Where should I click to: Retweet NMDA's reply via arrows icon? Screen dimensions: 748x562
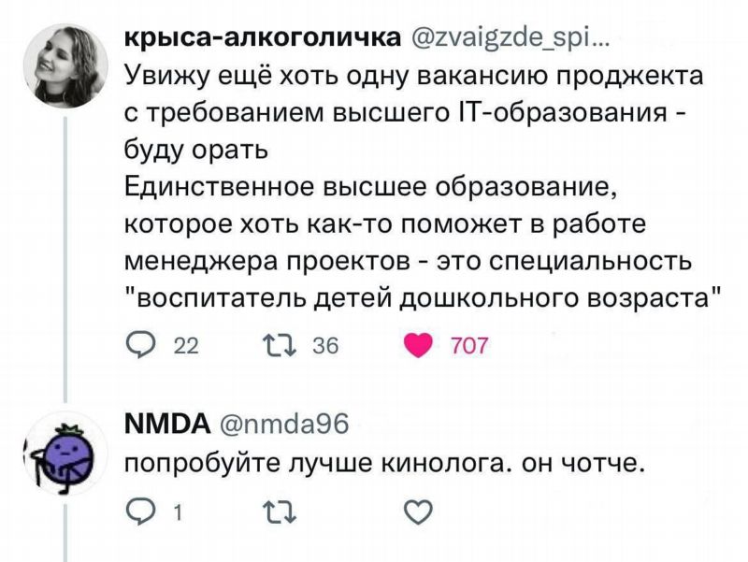click(x=280, y=513)
